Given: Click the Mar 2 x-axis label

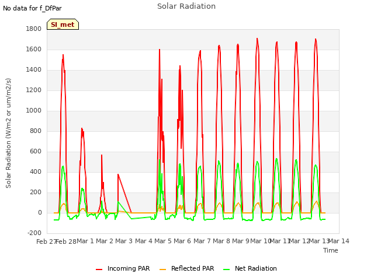Looking at the screenshot, I should click(105, 241).
